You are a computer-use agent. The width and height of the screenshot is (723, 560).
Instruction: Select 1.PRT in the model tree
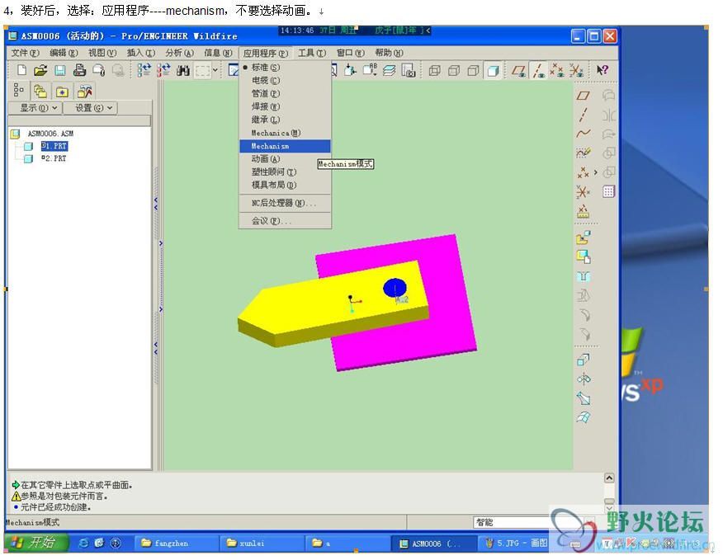tap(54, 146)
